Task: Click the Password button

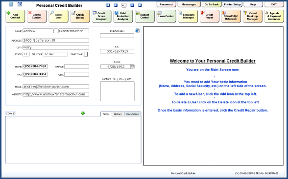Action: tap(166, 4)
